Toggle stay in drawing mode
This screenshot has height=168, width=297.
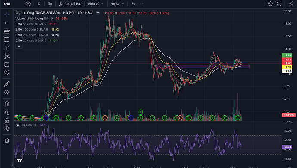[7, 112]
